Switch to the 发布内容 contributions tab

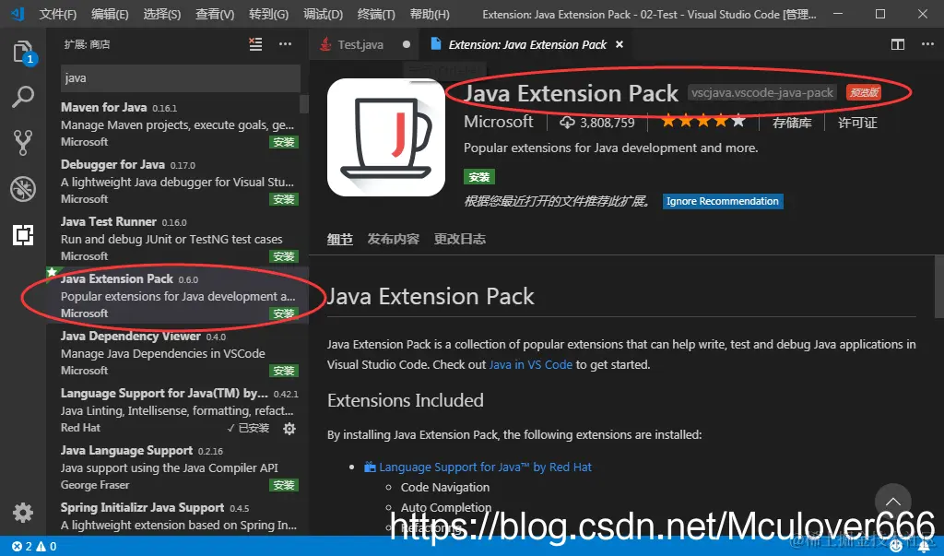393,239
